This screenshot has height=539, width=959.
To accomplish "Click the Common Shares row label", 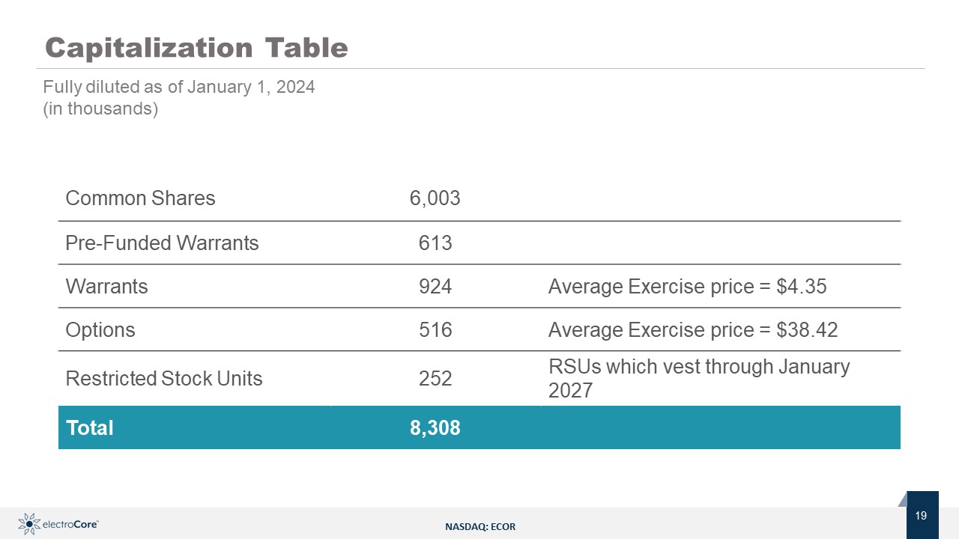I will click(140, 198).
